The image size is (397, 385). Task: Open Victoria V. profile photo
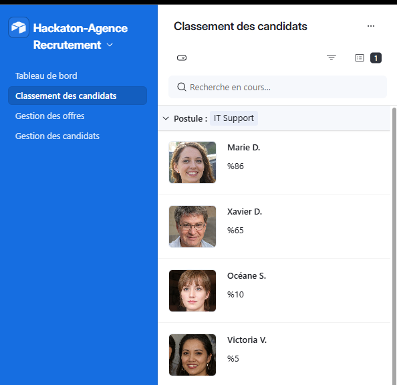click(x=192, y=355)
